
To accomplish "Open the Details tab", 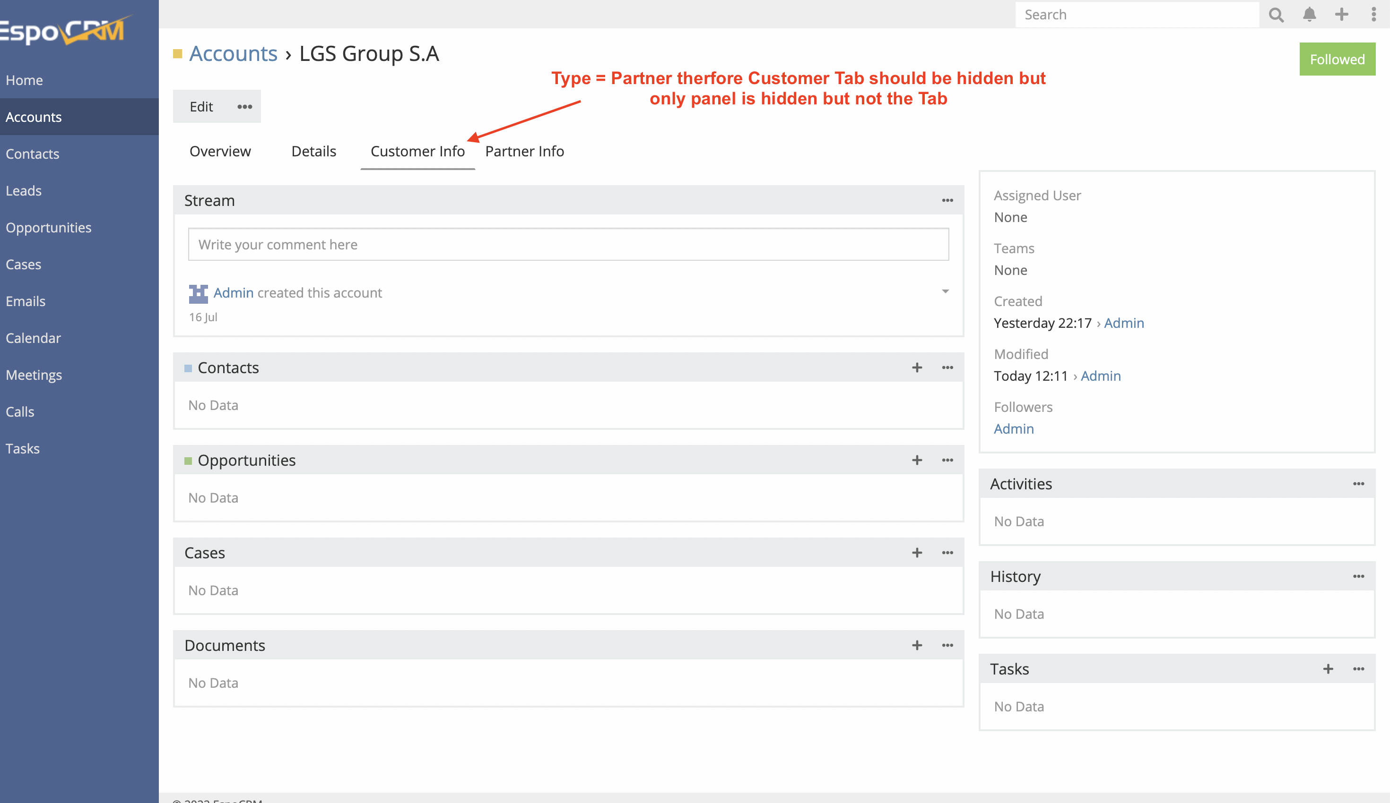I will [x=313, y=151].
